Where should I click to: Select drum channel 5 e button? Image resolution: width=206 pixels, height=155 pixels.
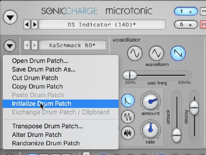pos(186,24)
